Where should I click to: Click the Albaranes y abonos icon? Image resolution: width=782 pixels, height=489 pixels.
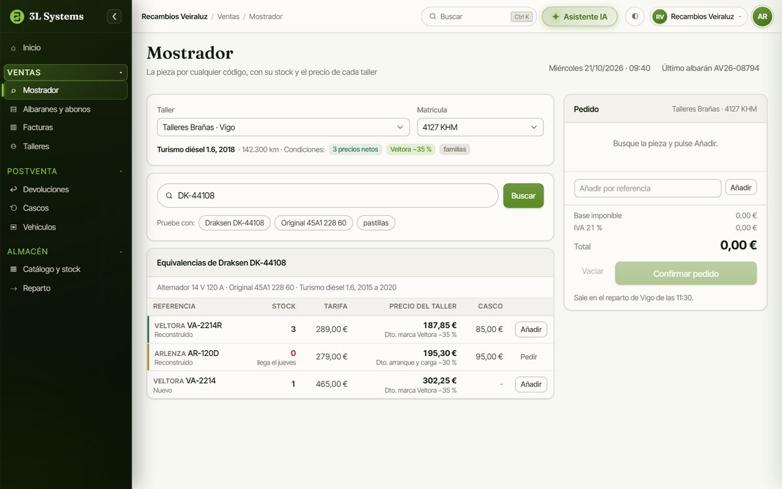pyautogui.click(x=14, y=109)
